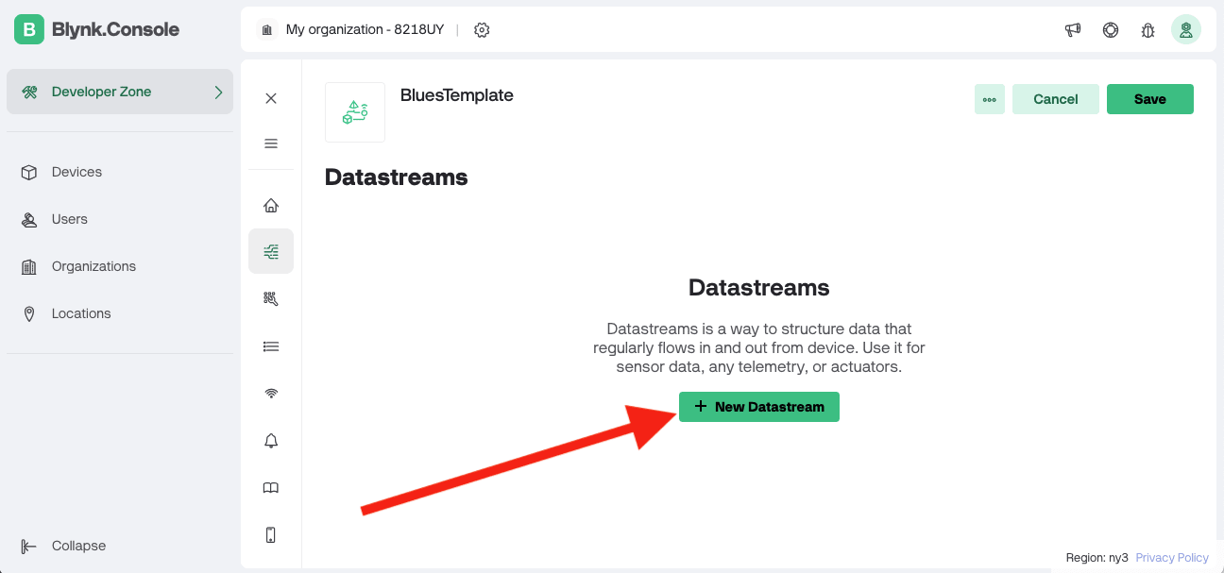The height and width of the screenshot is (573, 1224).
Task: Open organization settings gear
Action: click(x=482, y=30)
